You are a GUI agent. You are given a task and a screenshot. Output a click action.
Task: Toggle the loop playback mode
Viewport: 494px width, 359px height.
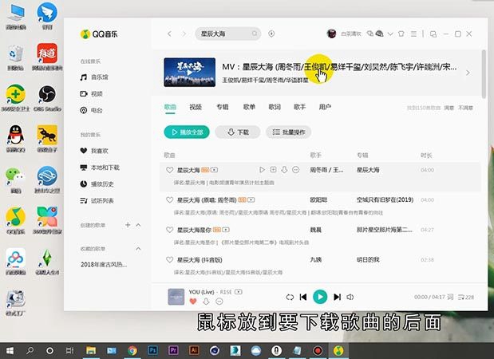coord(290,297)
